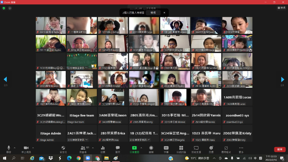Viewport: 288px width, 162px height.
Task: Open the More ellipsis menu
Action: [241, 148]
